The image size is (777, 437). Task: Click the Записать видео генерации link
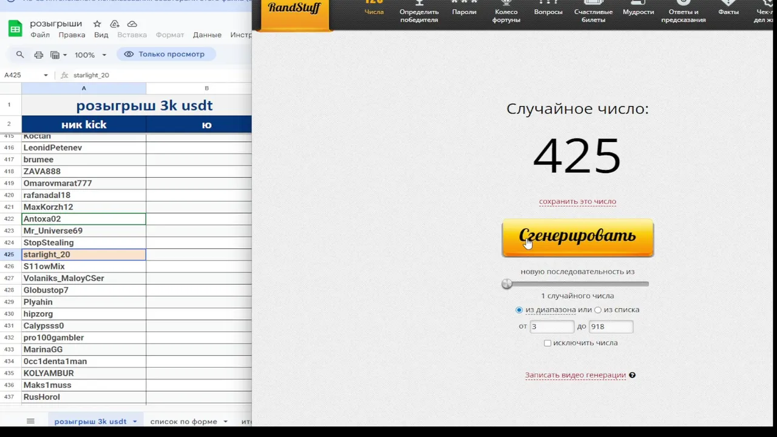(x=575, y=375)
